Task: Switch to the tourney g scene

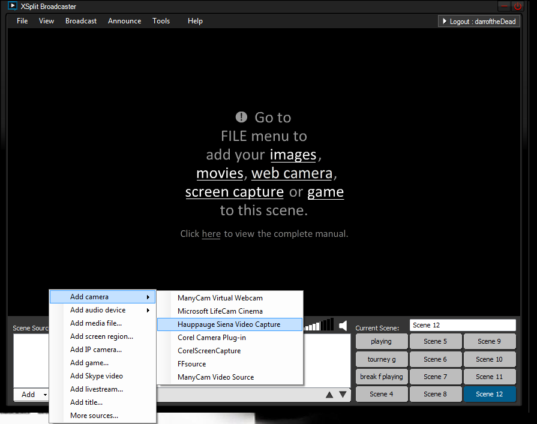Action: [x=382, y=359]
